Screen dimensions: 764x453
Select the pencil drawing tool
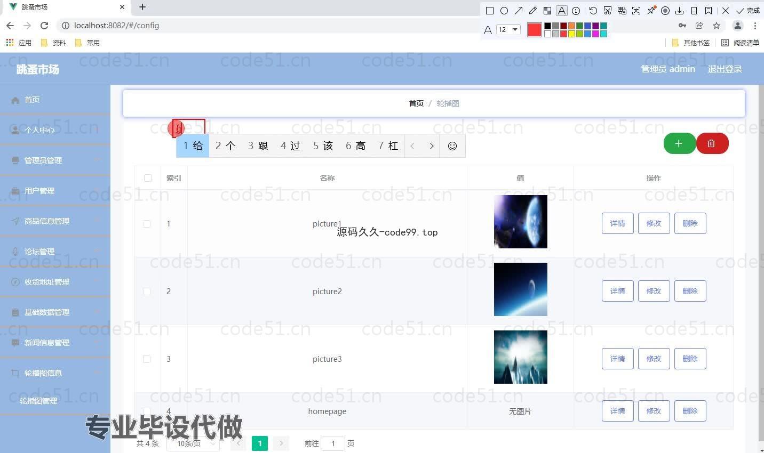(x=533, y=11)
